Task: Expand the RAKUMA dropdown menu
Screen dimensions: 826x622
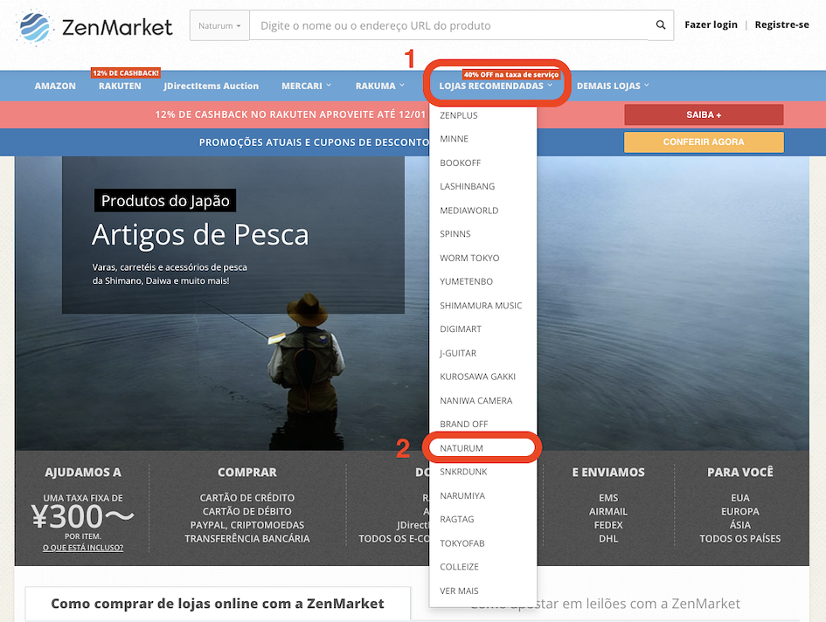Action: click(x=380, y=86)
